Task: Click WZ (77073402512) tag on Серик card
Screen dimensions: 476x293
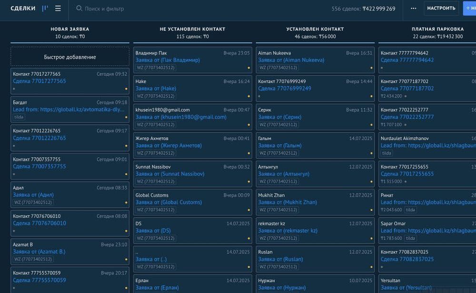Action: click(x=278, y=125)
